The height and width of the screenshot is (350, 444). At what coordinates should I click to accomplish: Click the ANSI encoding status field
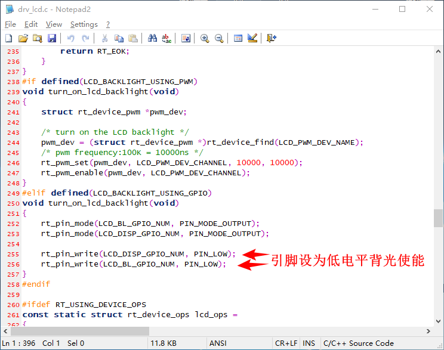pyautogui.click(x=218, y=343)
